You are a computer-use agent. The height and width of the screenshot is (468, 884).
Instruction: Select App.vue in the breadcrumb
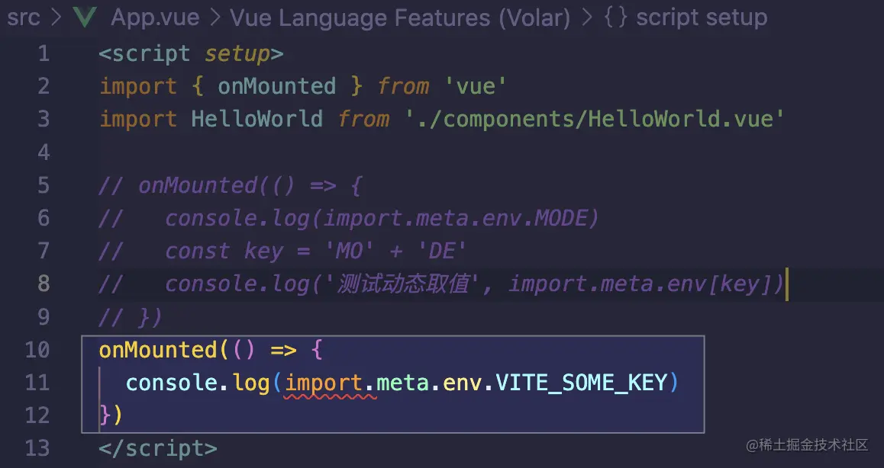(155, 18)
